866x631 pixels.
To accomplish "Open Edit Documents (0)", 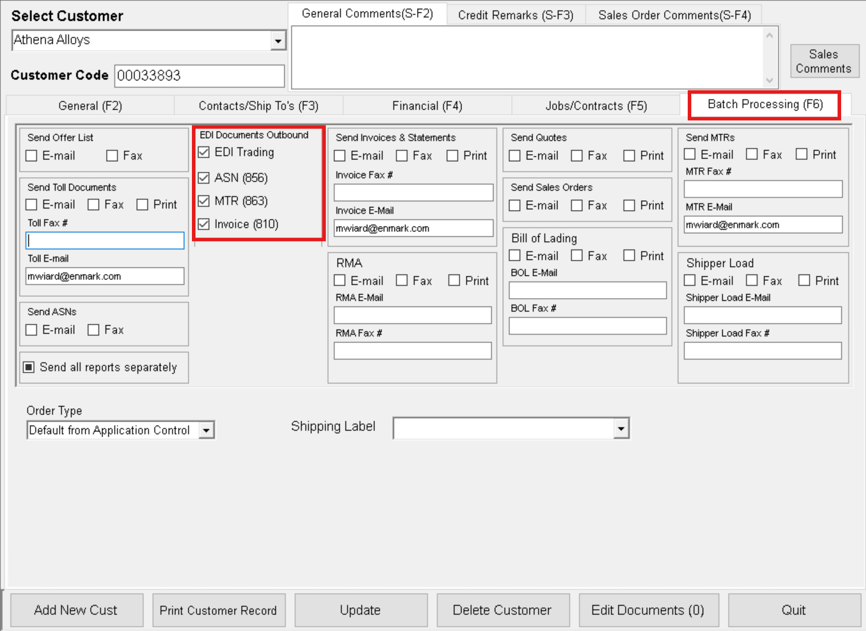I will pyautogui.click(x=649, y=610).
